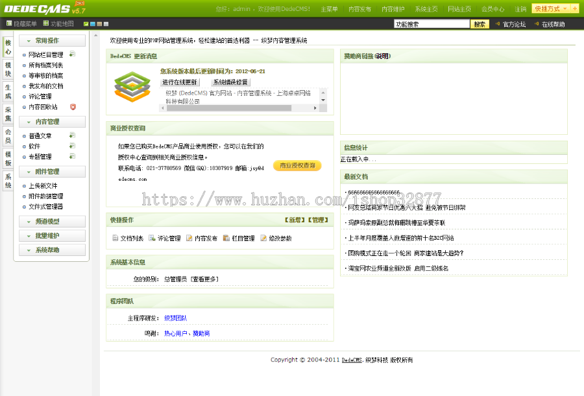Collapse the 附件管理 menu section

[52, 172]
